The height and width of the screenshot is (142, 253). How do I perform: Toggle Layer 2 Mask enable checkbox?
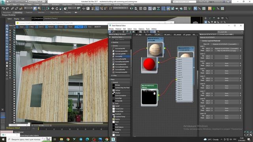pos(240,58)
